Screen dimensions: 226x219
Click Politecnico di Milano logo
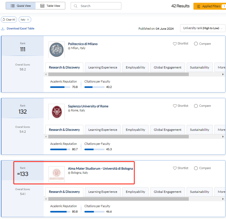[x=57, y=50]
